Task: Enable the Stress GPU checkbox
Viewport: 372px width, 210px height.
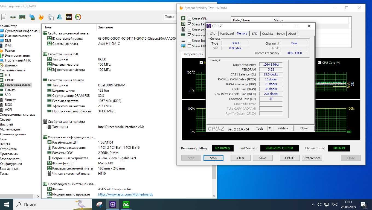Action: [189, 46]
